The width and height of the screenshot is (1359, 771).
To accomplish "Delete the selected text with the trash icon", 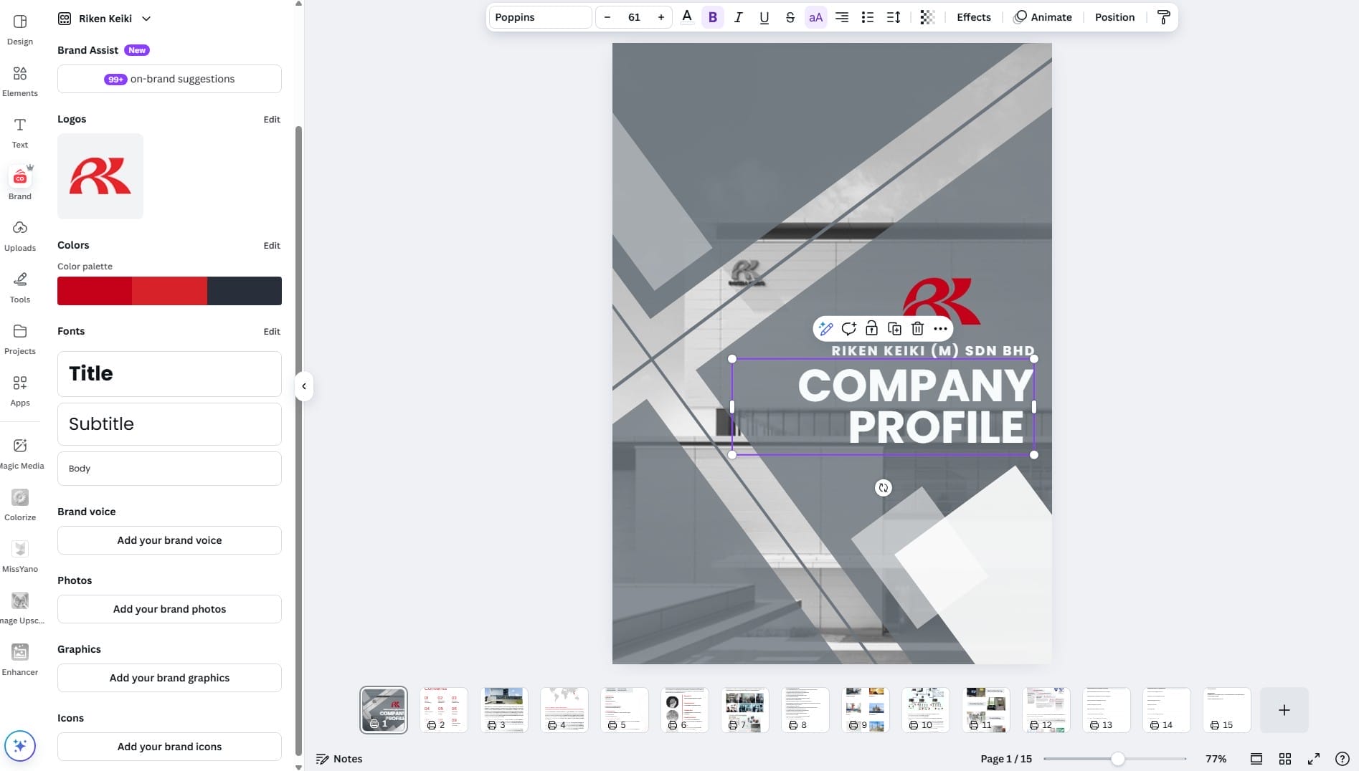I will pos(917,328).
